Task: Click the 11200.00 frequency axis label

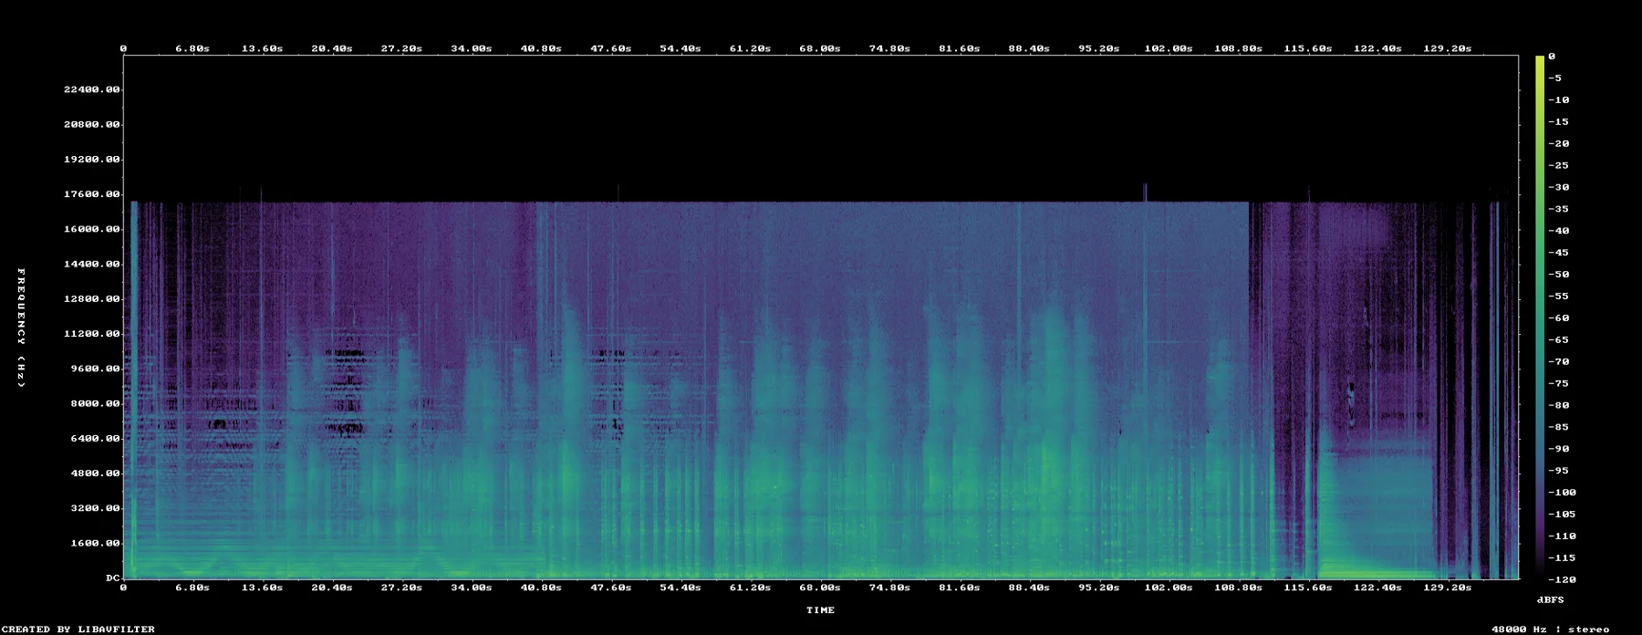Action: click(92, 334)
